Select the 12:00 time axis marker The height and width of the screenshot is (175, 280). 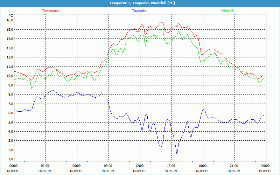click(x=139, y=166)
